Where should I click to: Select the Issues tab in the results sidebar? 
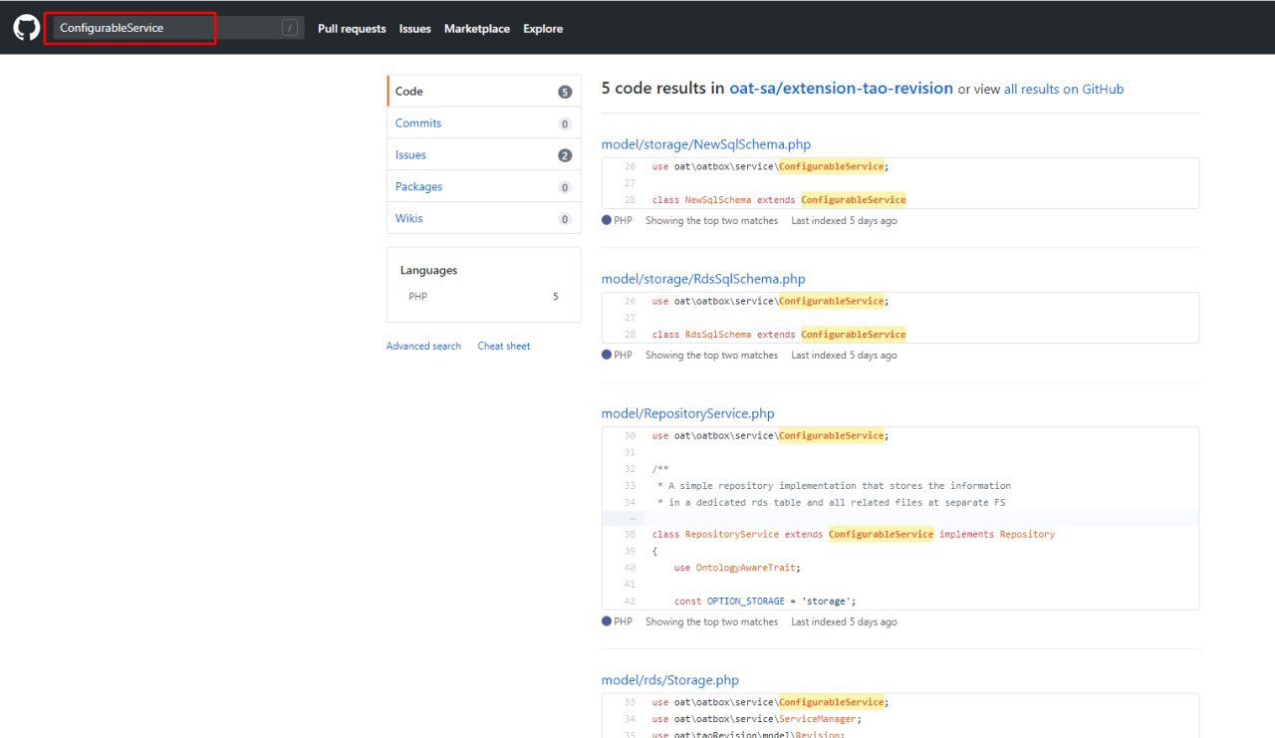coord(484,154)
